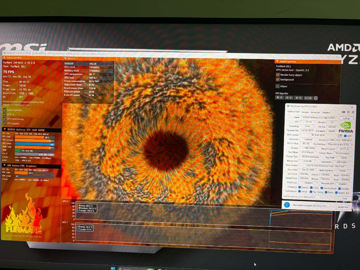Open the Advanced tab in GPU-Z

pos(315,113)
